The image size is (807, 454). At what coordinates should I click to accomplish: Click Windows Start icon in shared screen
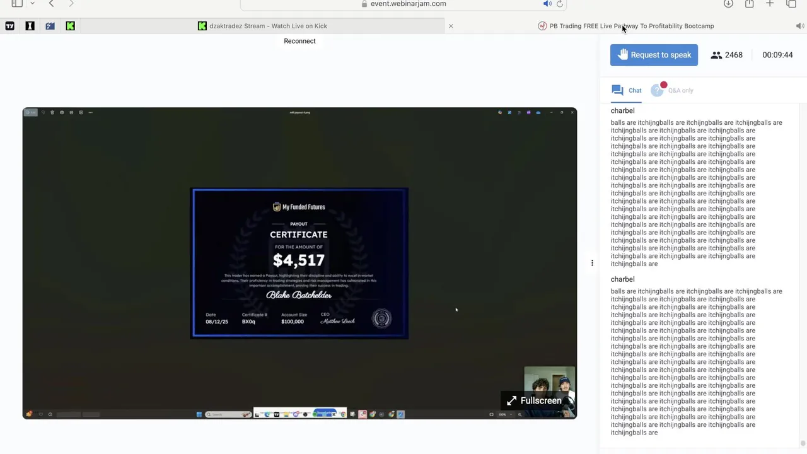click(x=199, y=414)
